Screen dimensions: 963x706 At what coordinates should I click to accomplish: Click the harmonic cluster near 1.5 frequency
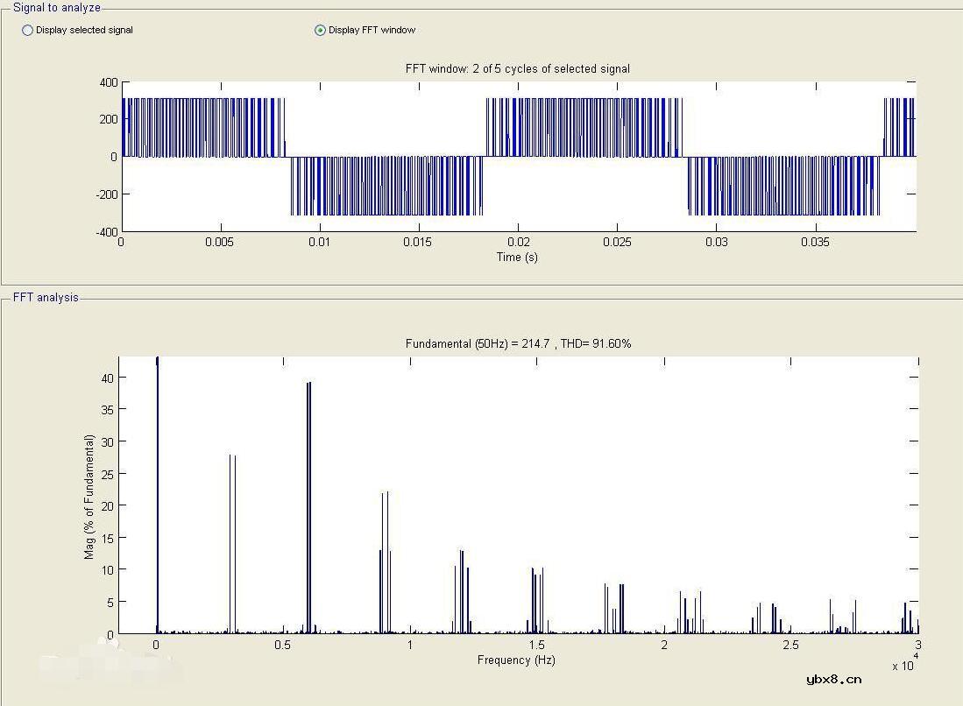click(x=535, y=600)
